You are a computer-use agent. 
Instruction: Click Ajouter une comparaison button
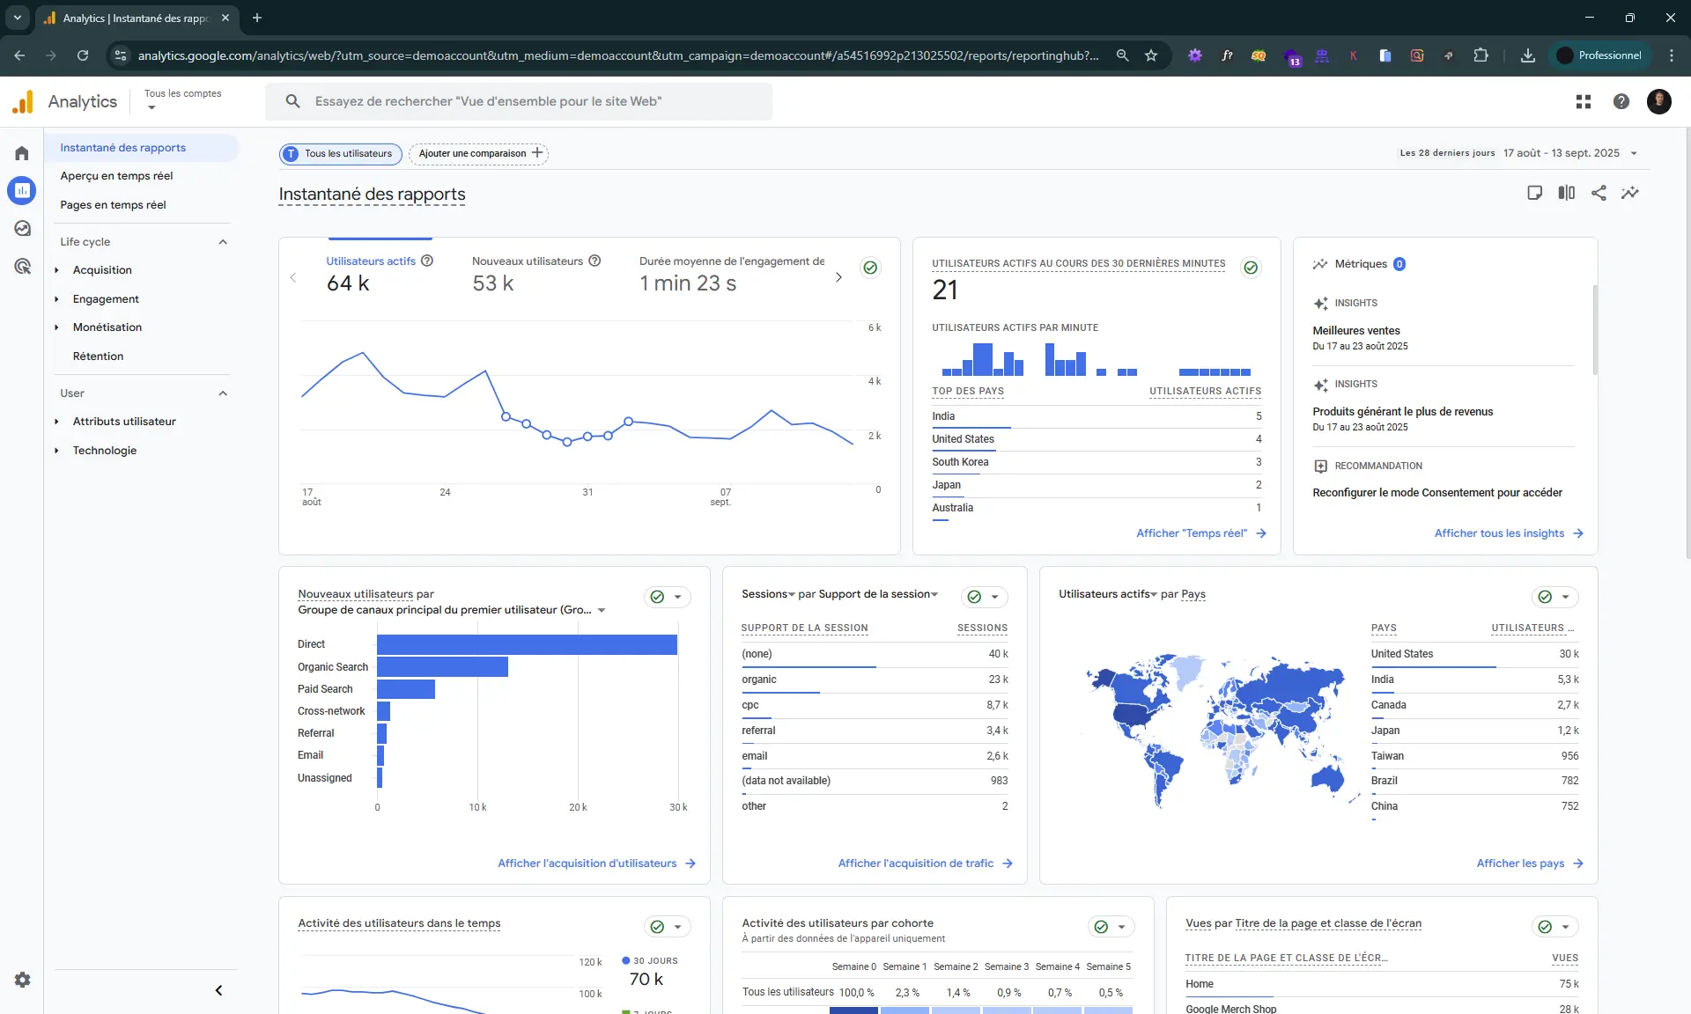(479, 154)
